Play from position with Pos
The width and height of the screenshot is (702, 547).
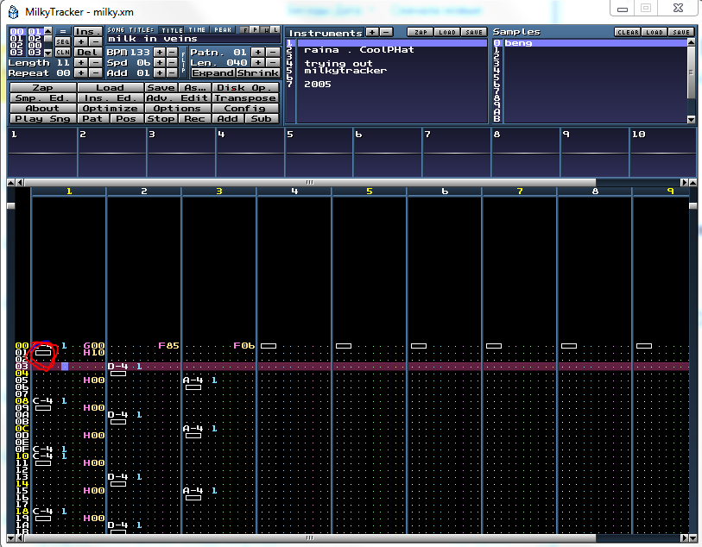pyautogui.click(x=127, y=118)
